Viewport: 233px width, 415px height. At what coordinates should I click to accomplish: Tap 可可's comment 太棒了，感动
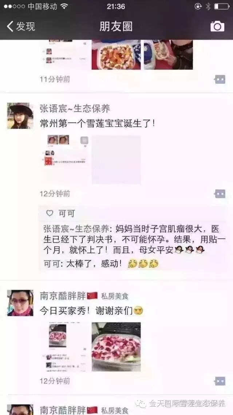[x=101, y=263]
